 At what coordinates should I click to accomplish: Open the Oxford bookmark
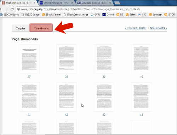(108, 15)
